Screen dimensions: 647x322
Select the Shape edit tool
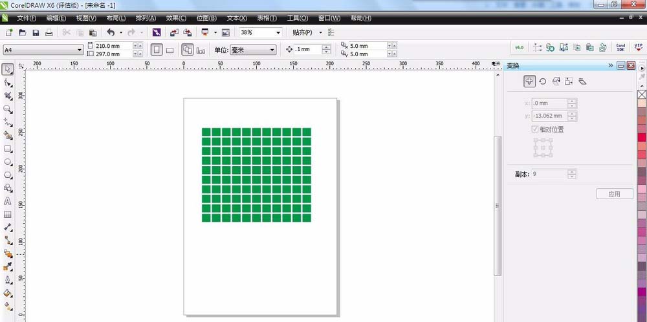pos(7,83)
